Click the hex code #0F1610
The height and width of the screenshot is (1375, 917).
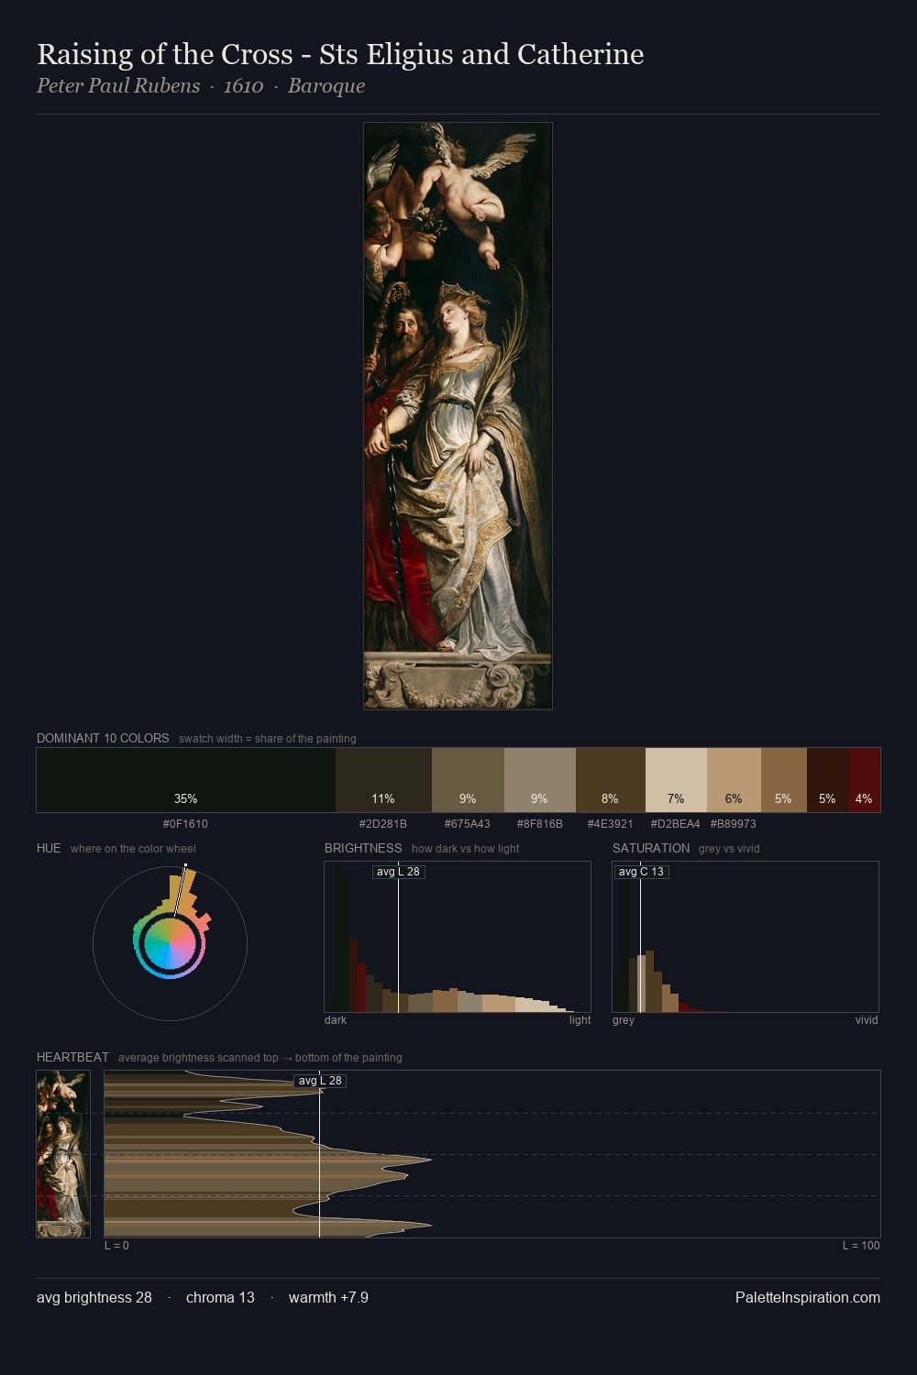(185, 824)
